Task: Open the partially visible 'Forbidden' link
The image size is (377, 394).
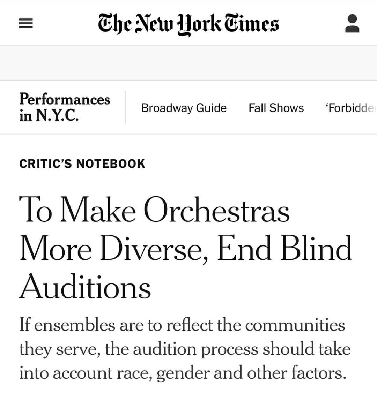Action: coord(350,108)
